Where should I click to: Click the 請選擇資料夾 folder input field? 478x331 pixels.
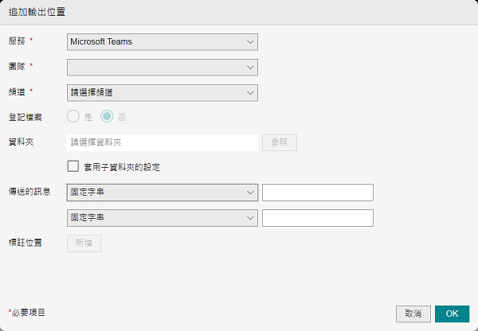163,142
